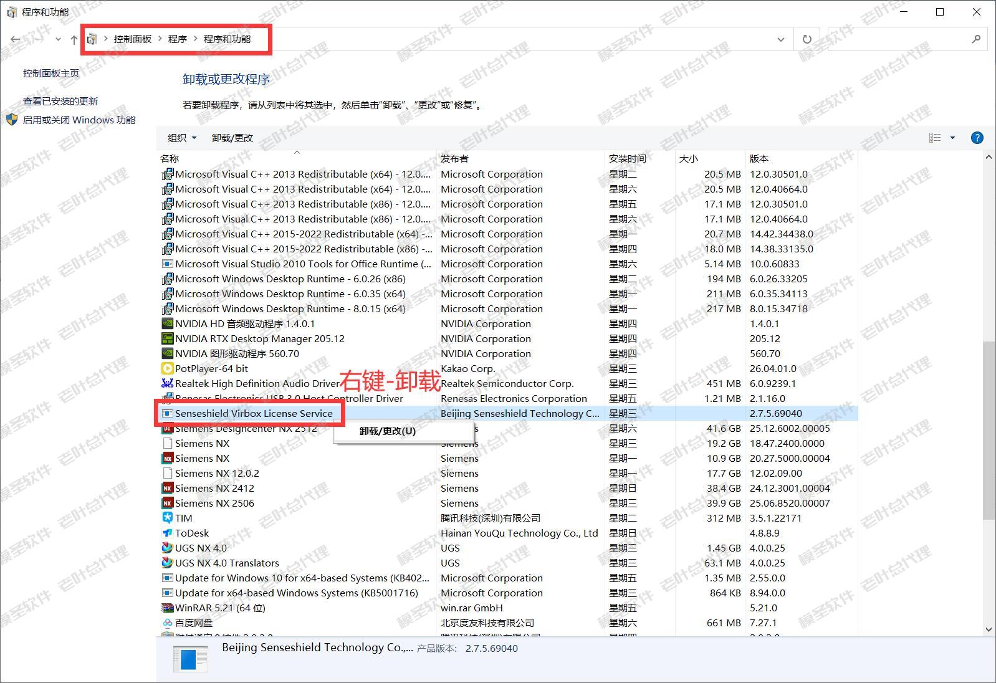Expand the address bar history dropdown

pyautogui.click(x=780, y=39)
